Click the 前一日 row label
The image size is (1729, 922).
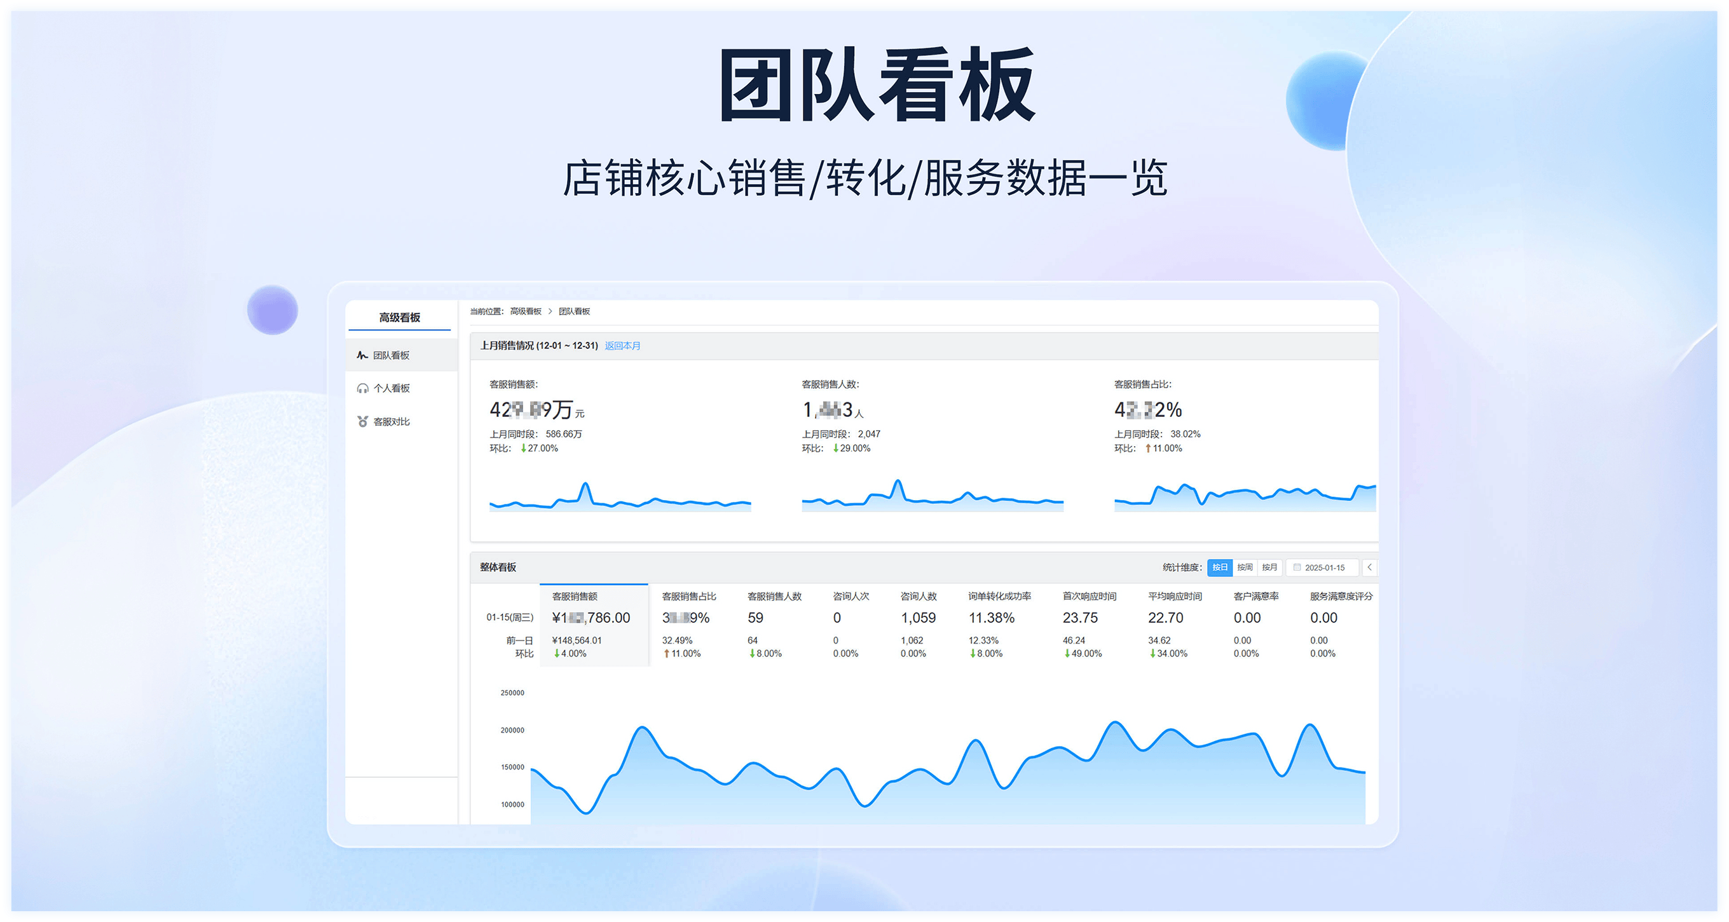tap(519, 641)
